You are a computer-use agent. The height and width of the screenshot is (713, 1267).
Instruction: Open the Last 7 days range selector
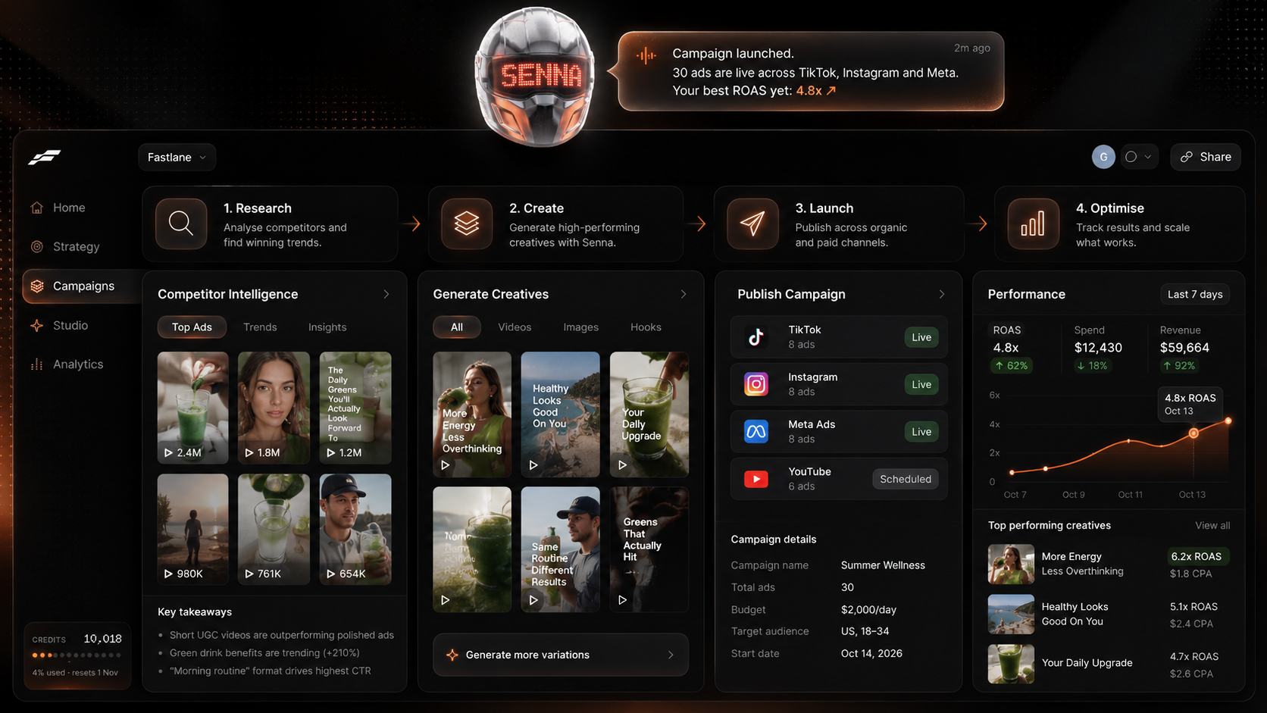pos(1195,294)
